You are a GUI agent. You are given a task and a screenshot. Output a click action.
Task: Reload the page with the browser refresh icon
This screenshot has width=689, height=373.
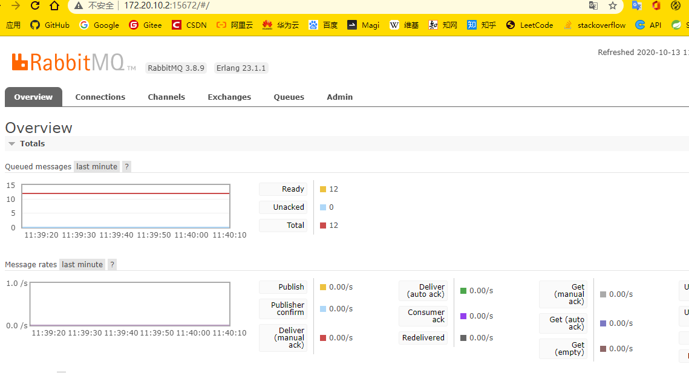pos(35,5)
